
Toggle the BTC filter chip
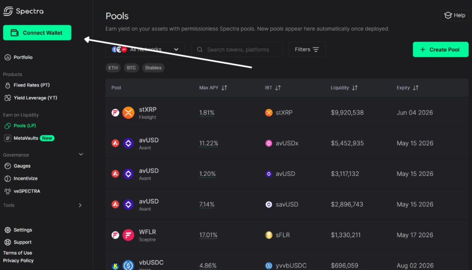click(x=131, y=68)
